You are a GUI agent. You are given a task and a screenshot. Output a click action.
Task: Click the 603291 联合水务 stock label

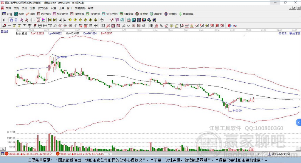coord(290,33)
